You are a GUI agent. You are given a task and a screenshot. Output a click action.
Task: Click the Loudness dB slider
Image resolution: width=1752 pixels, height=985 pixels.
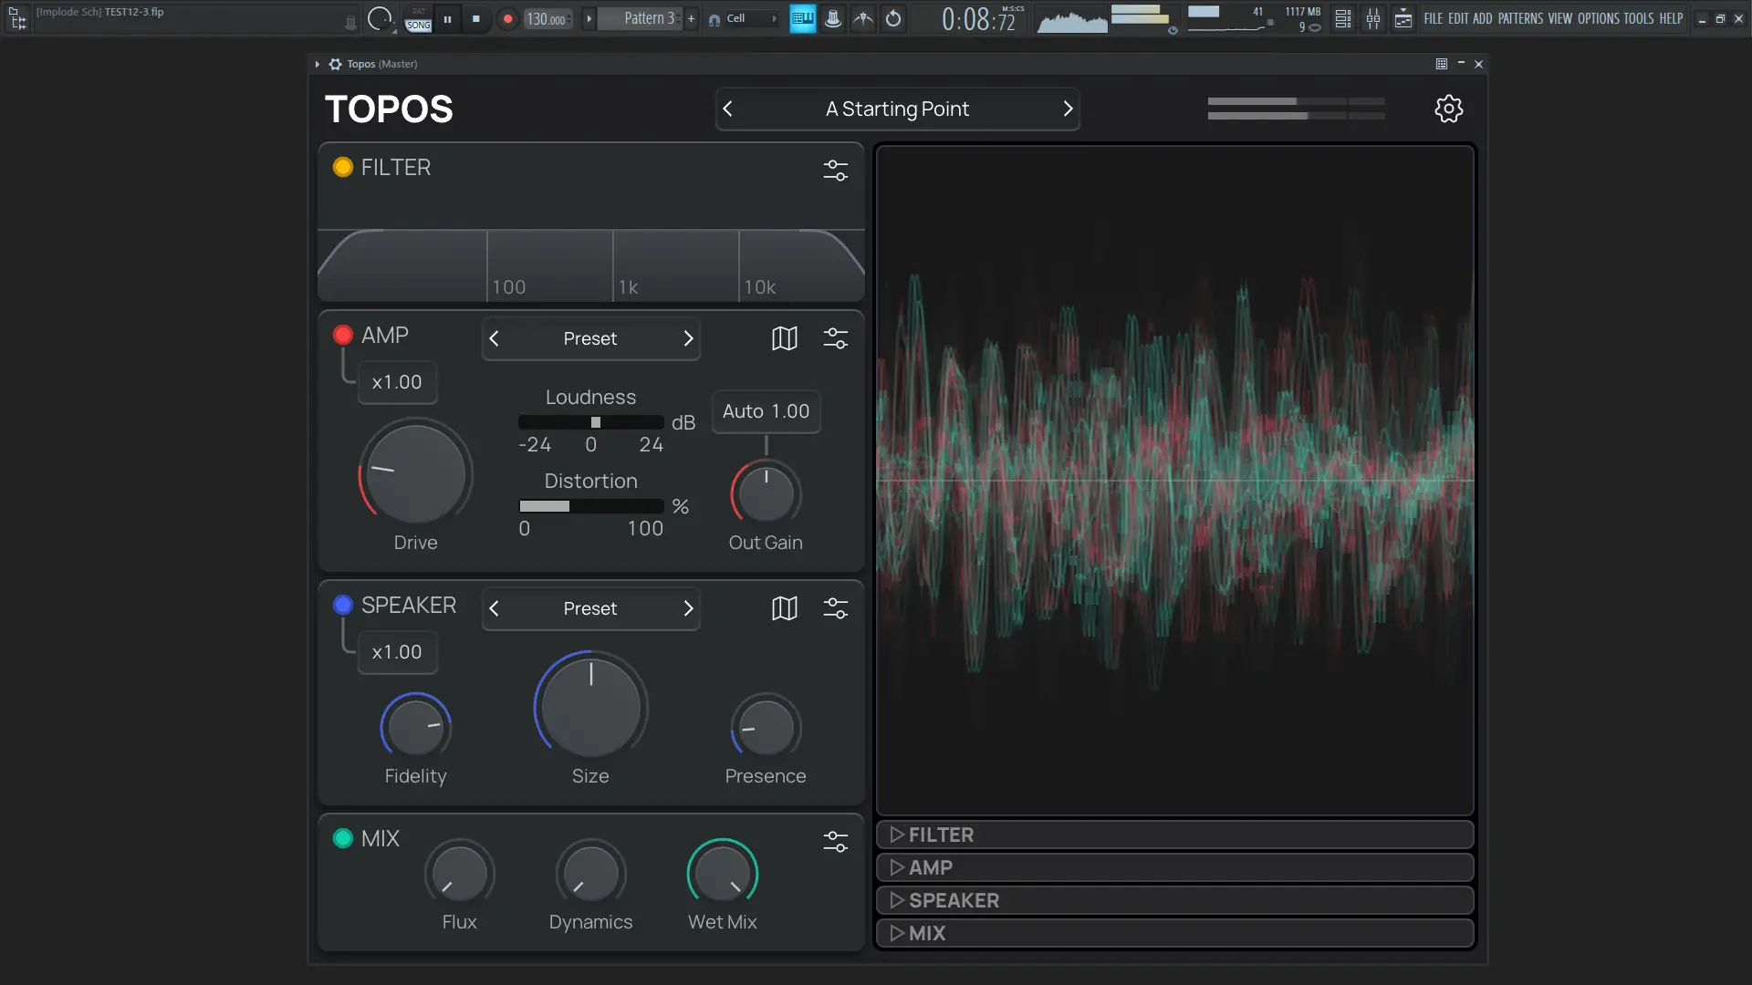[591, 422]
